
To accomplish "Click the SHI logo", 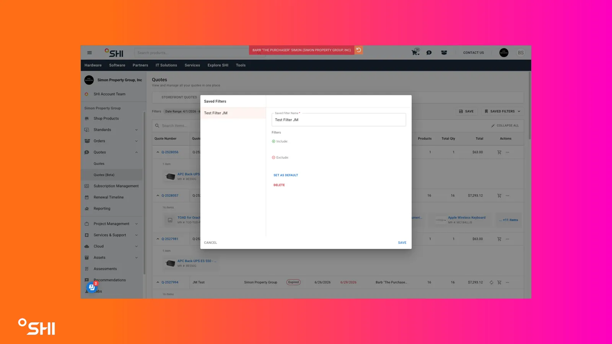I will tap(114, 53).
